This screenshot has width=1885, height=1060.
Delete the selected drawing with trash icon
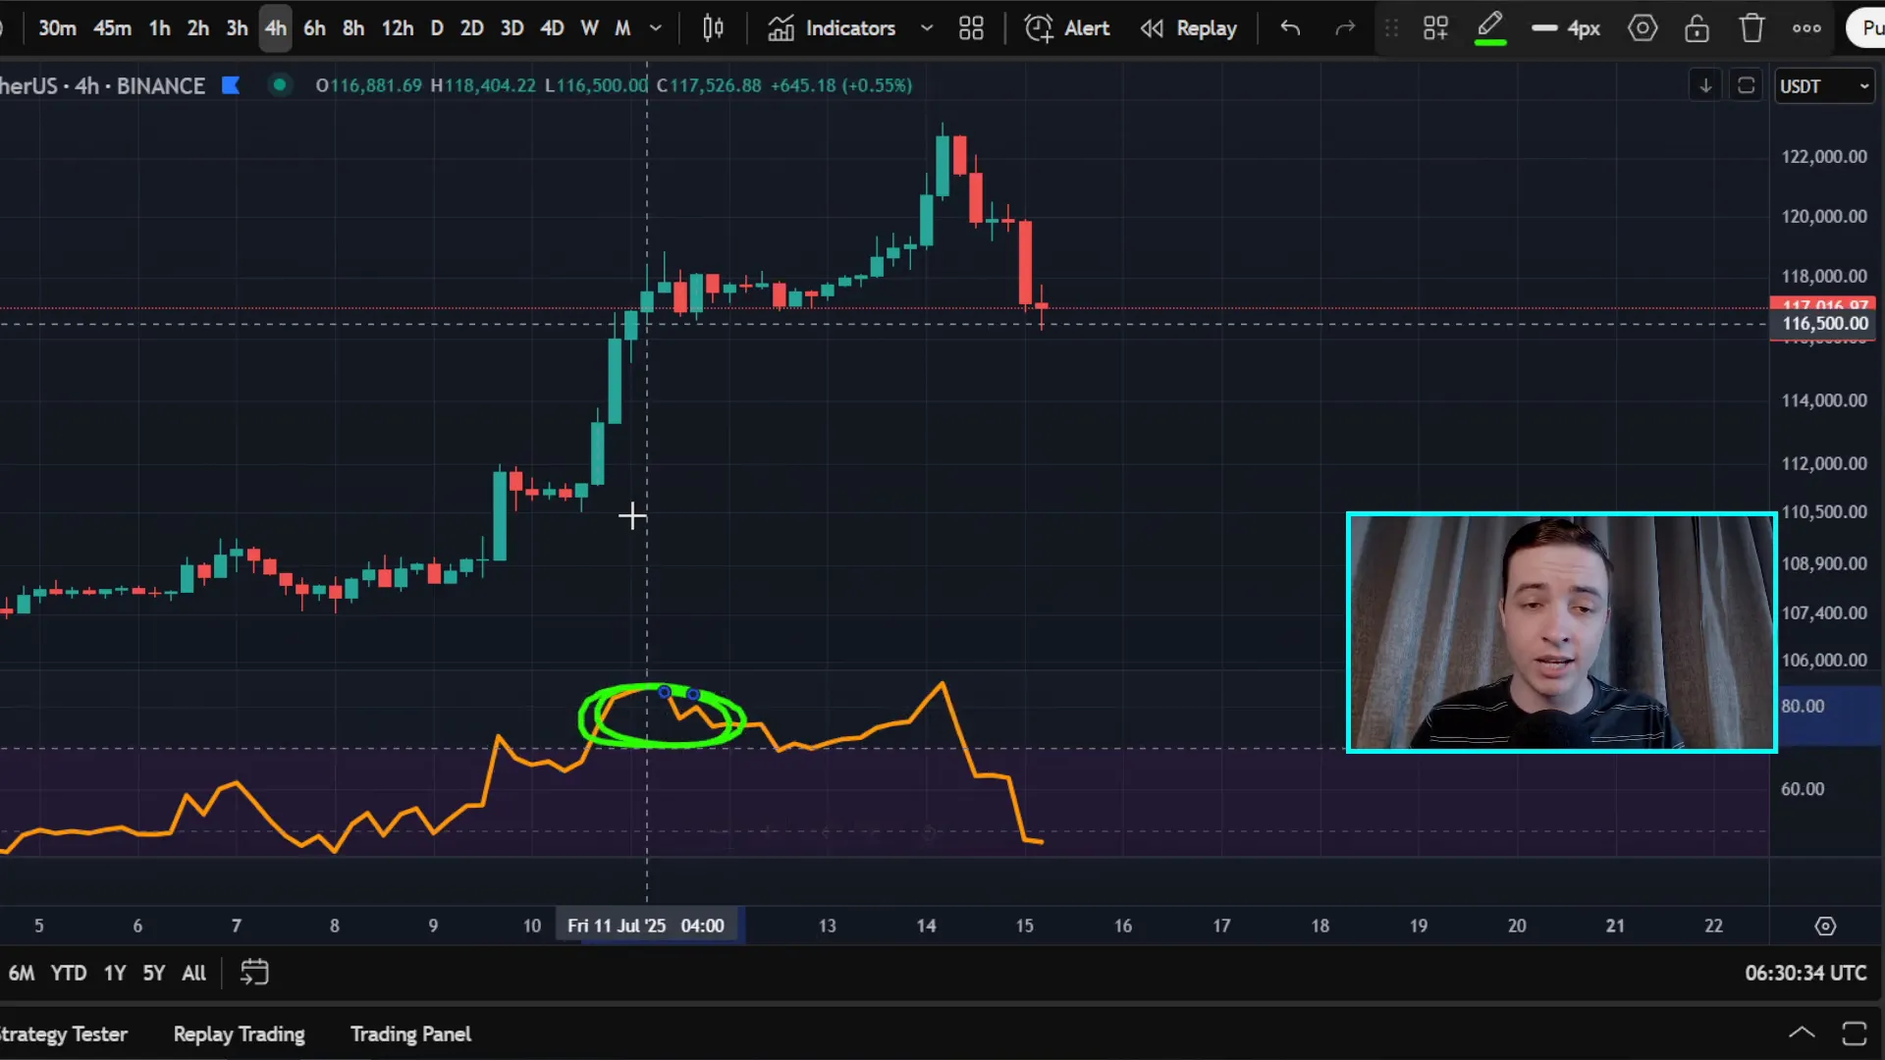click(x=1751, y=28)
